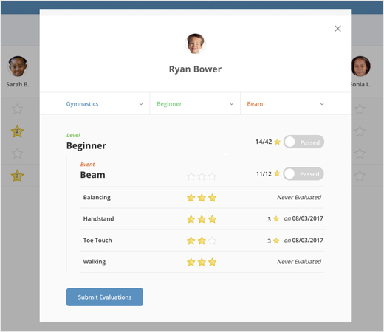Image resolution: width=384 pixels, height=332 pixels.
Task: Select Ryan Bower's profile photo
Action: 195,44
